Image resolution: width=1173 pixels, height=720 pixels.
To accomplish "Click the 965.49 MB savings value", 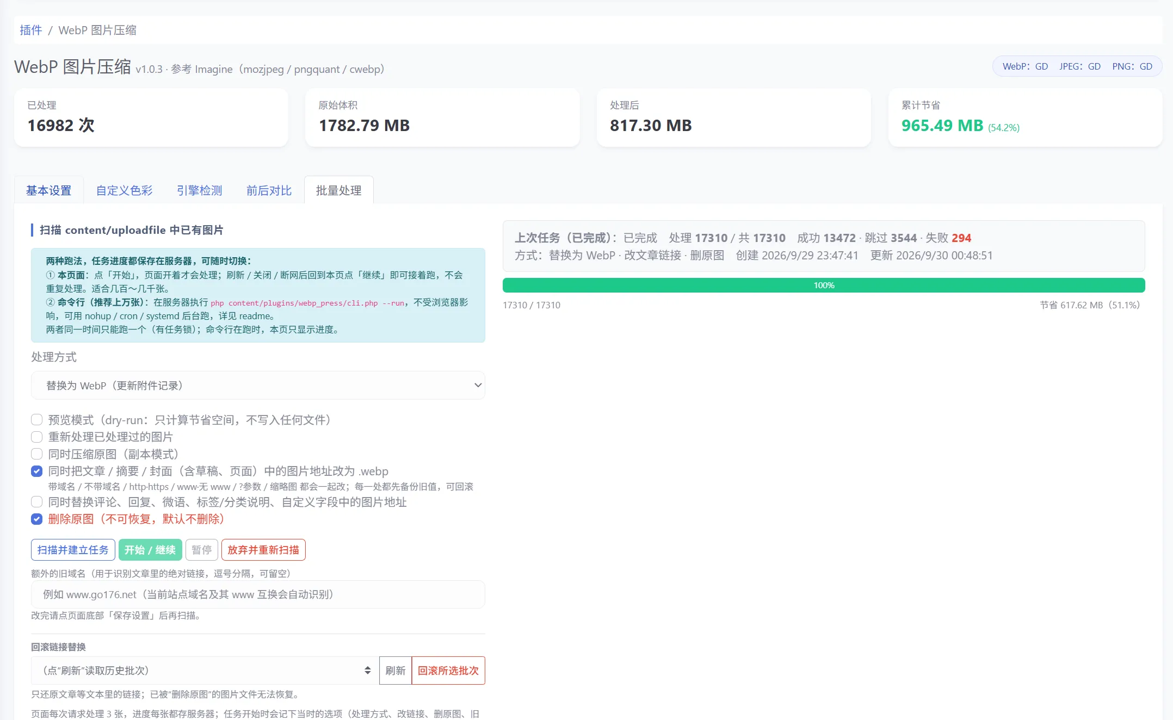I will (942, 126).
